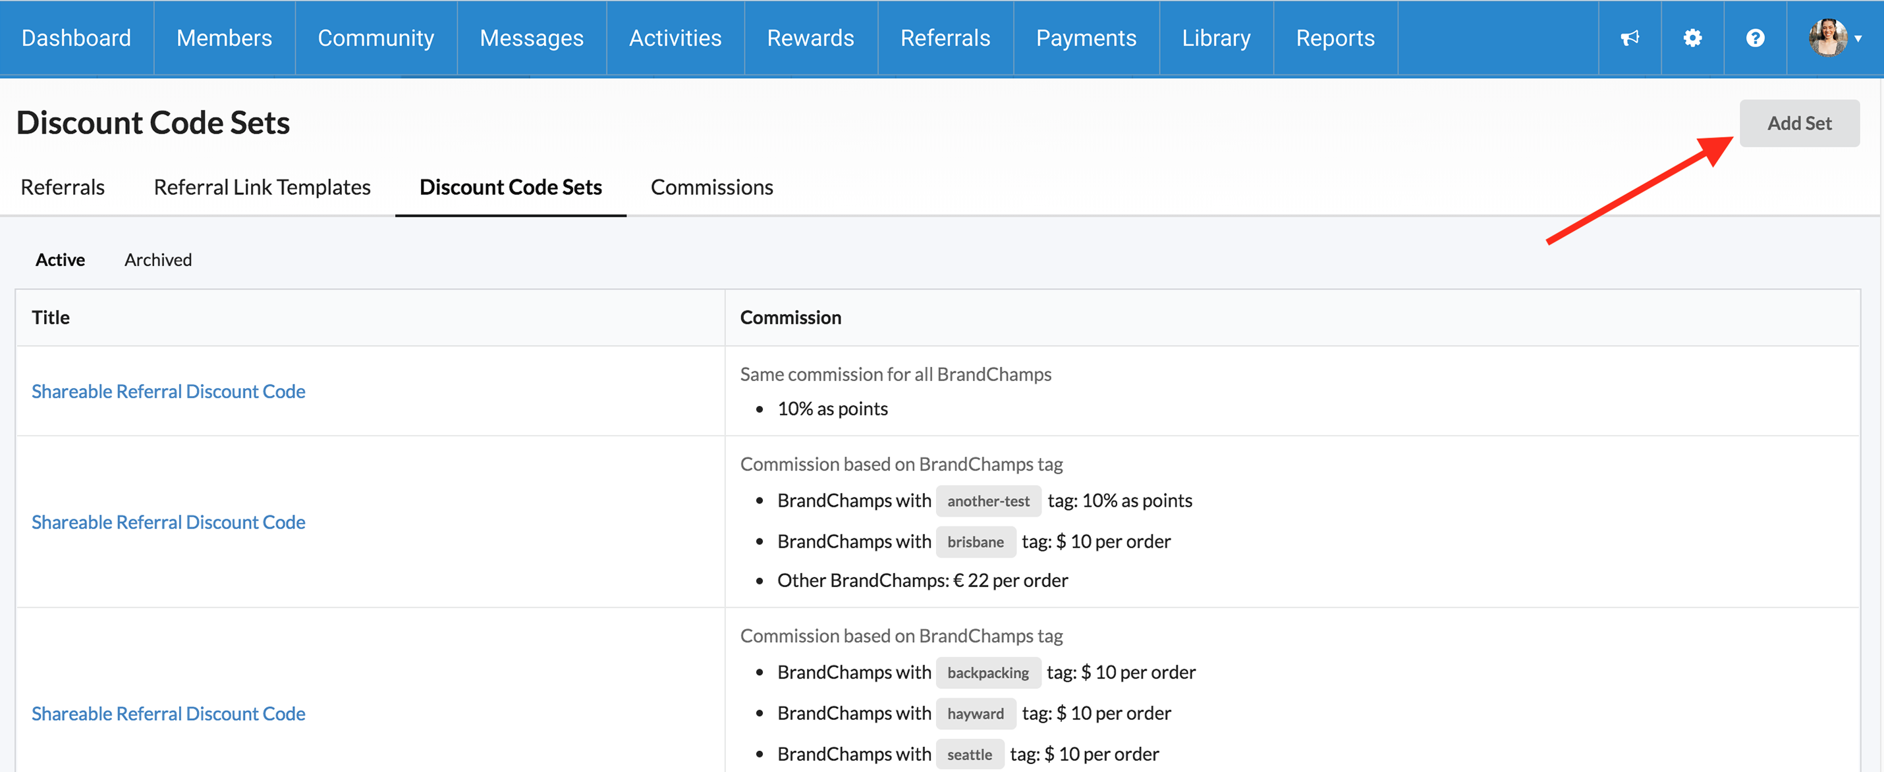Open first Shareable Referral Discount Code link
The width and height of the screenshot is (1884, 772).
[x=168, y=392]
